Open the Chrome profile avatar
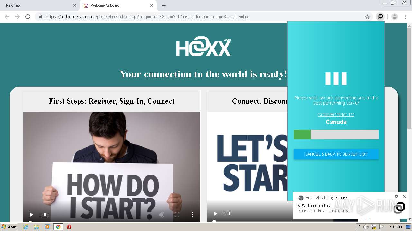Image resolution: width=412 pixels, height=231 pixels. [x=395, y=17]
